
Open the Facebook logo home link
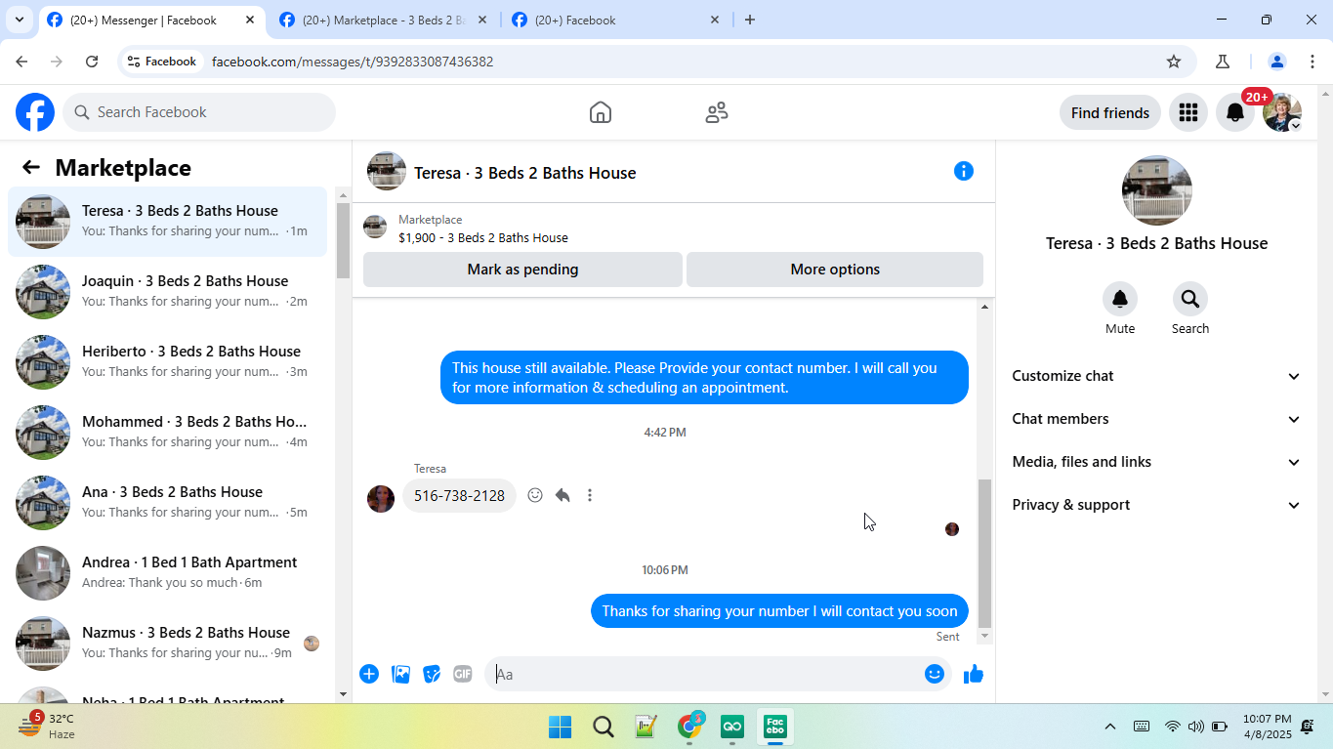[x=35, y=112]
